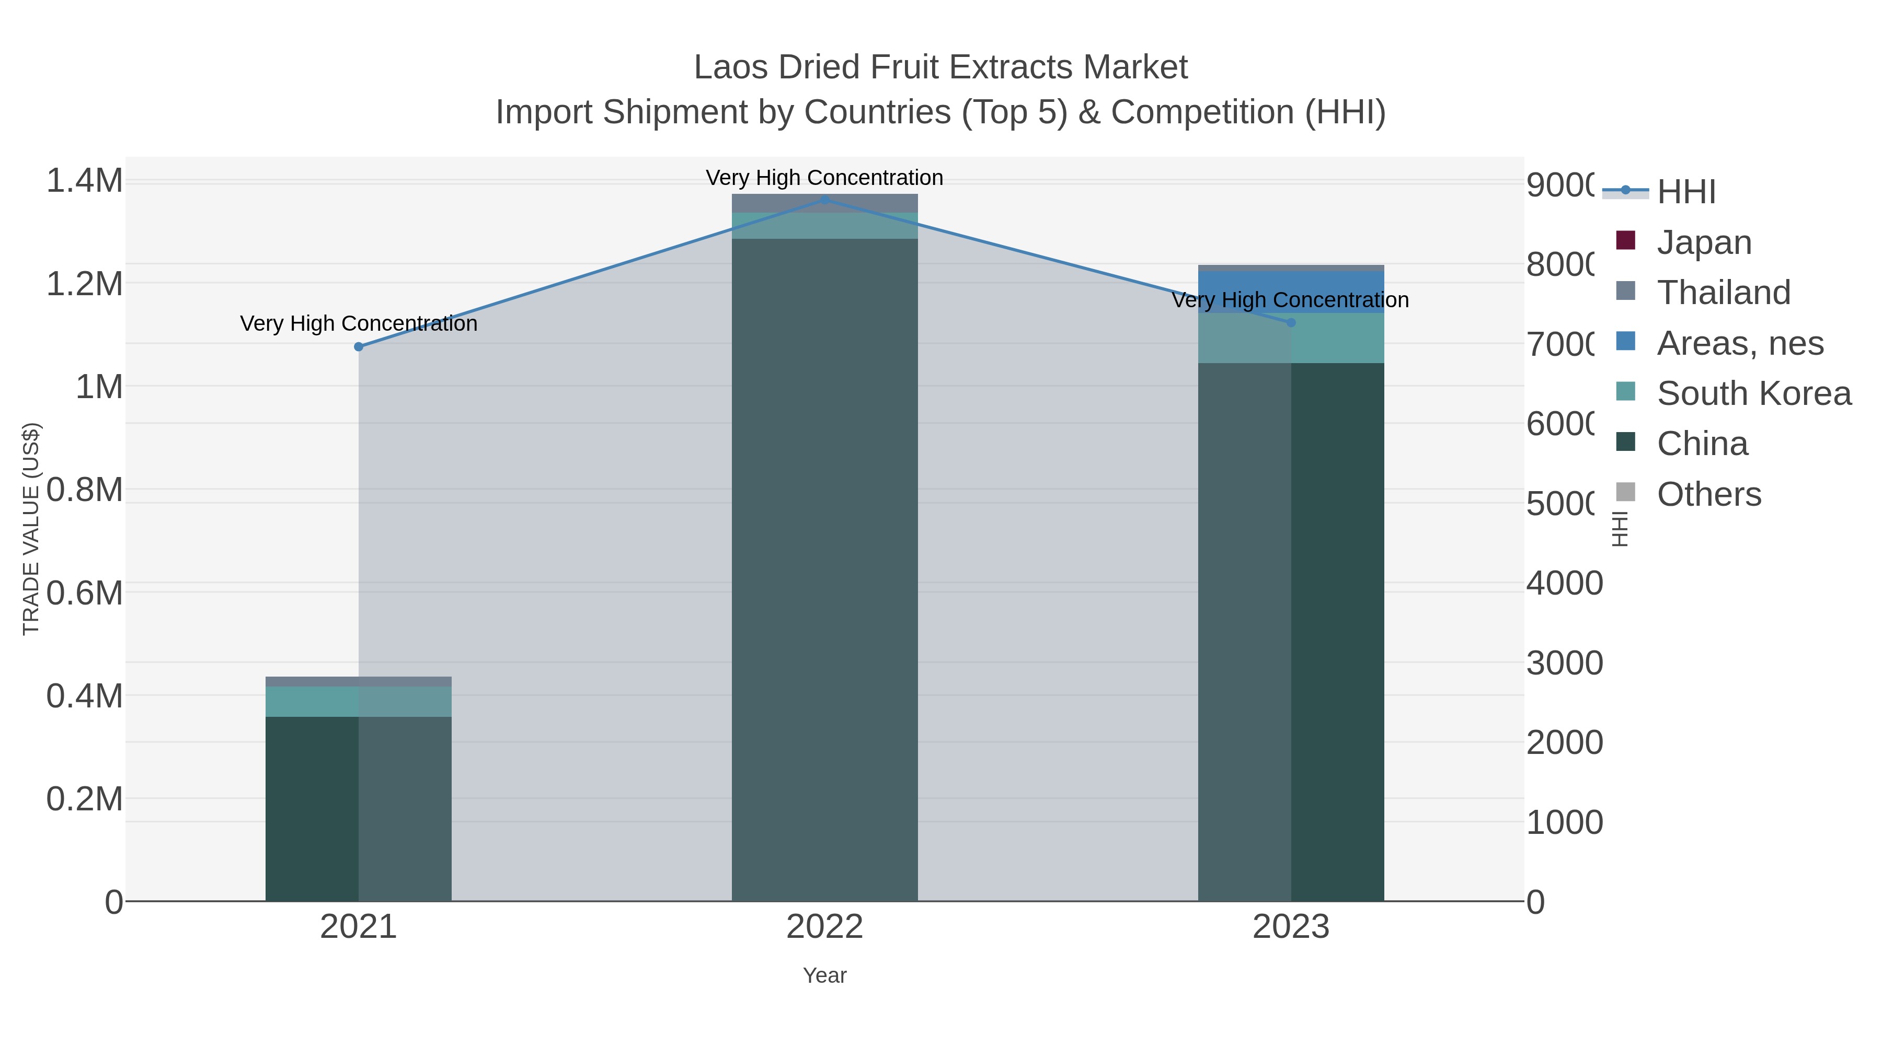Select the 2022 HHI data point
The image size is (1882, 1058).
click(825, 200)
